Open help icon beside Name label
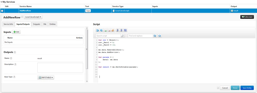 [11, 58]
